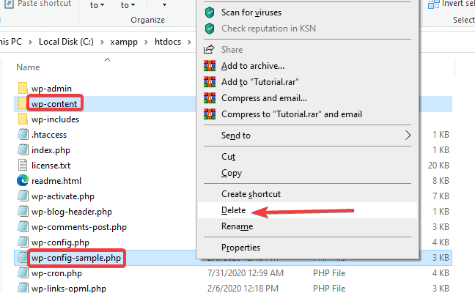Viewport: 475px width, 293px height.
Task: Go to Local Disk (C:) in address bar
Action: click(66, 42)
